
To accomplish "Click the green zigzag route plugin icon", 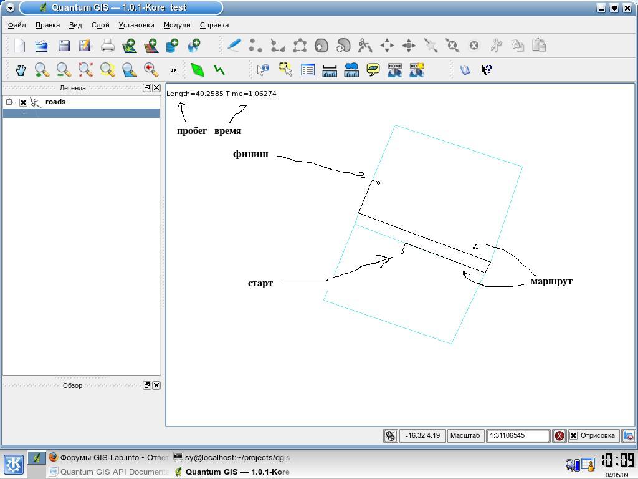I will pyautogui.click(x=219, y=70).
